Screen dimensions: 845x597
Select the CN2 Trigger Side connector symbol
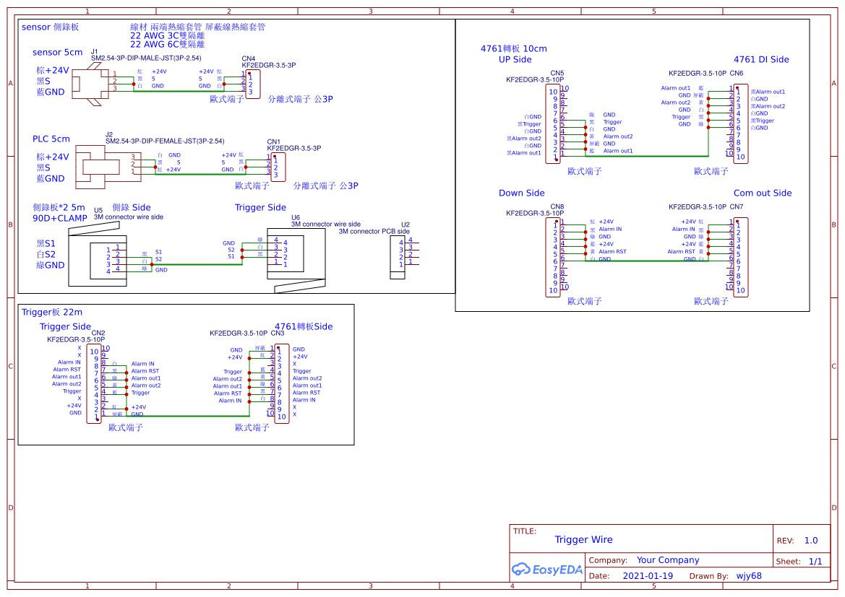coord(94,383)
